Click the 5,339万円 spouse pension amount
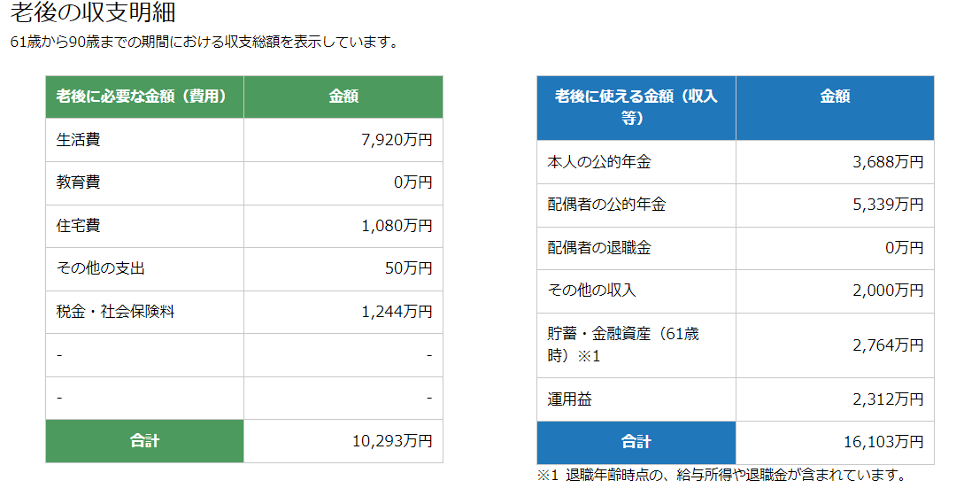Image resolution: width=956 pixels, height=496 pixels. pyautogui.click(x=888, y=205)
